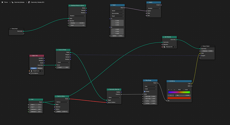Image resolution: width=230 pixels, height=125 pixels.
Task: Click the False input socket of Switch node
Action: tap(146, 13)
